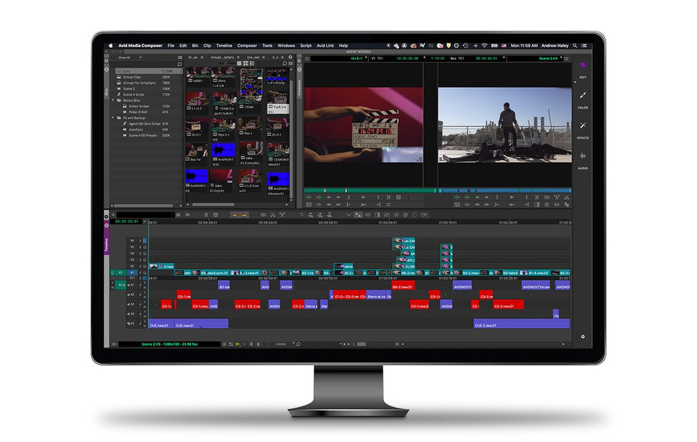Switch to the Groups ScriptSync bin tab
The height and width of the screenshot is (442, 697).
[x=222, y=57]
